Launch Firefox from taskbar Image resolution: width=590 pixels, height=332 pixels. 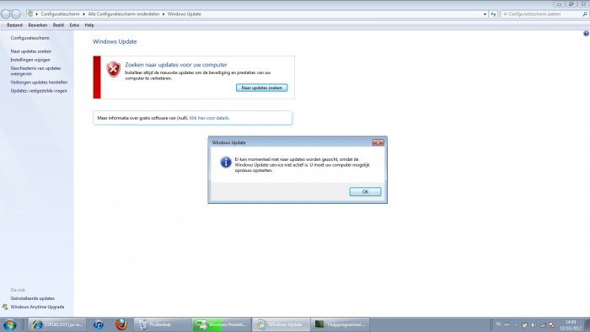tap(121, 324)
